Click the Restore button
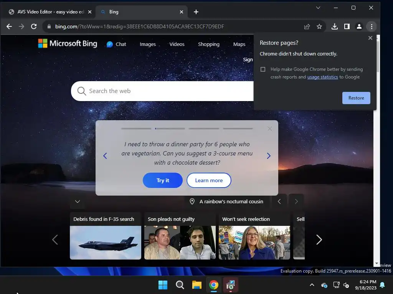Viewport: 393px width, 294px height. point(356,98)
